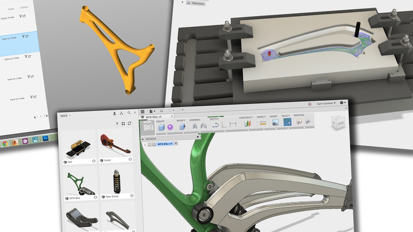Expand the MTN Bike v4 browser tree

(x=145, y=145)
